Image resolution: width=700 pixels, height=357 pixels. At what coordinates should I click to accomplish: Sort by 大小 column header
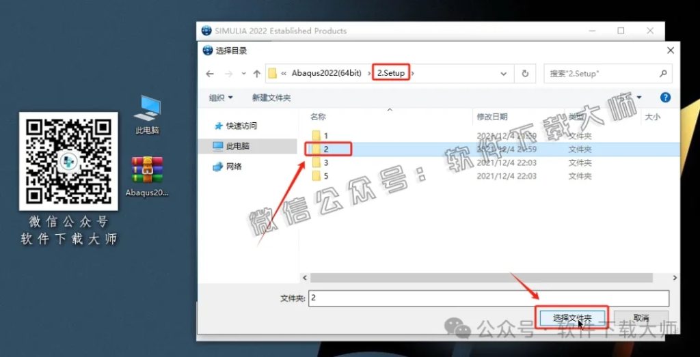[x=652, y=117]
